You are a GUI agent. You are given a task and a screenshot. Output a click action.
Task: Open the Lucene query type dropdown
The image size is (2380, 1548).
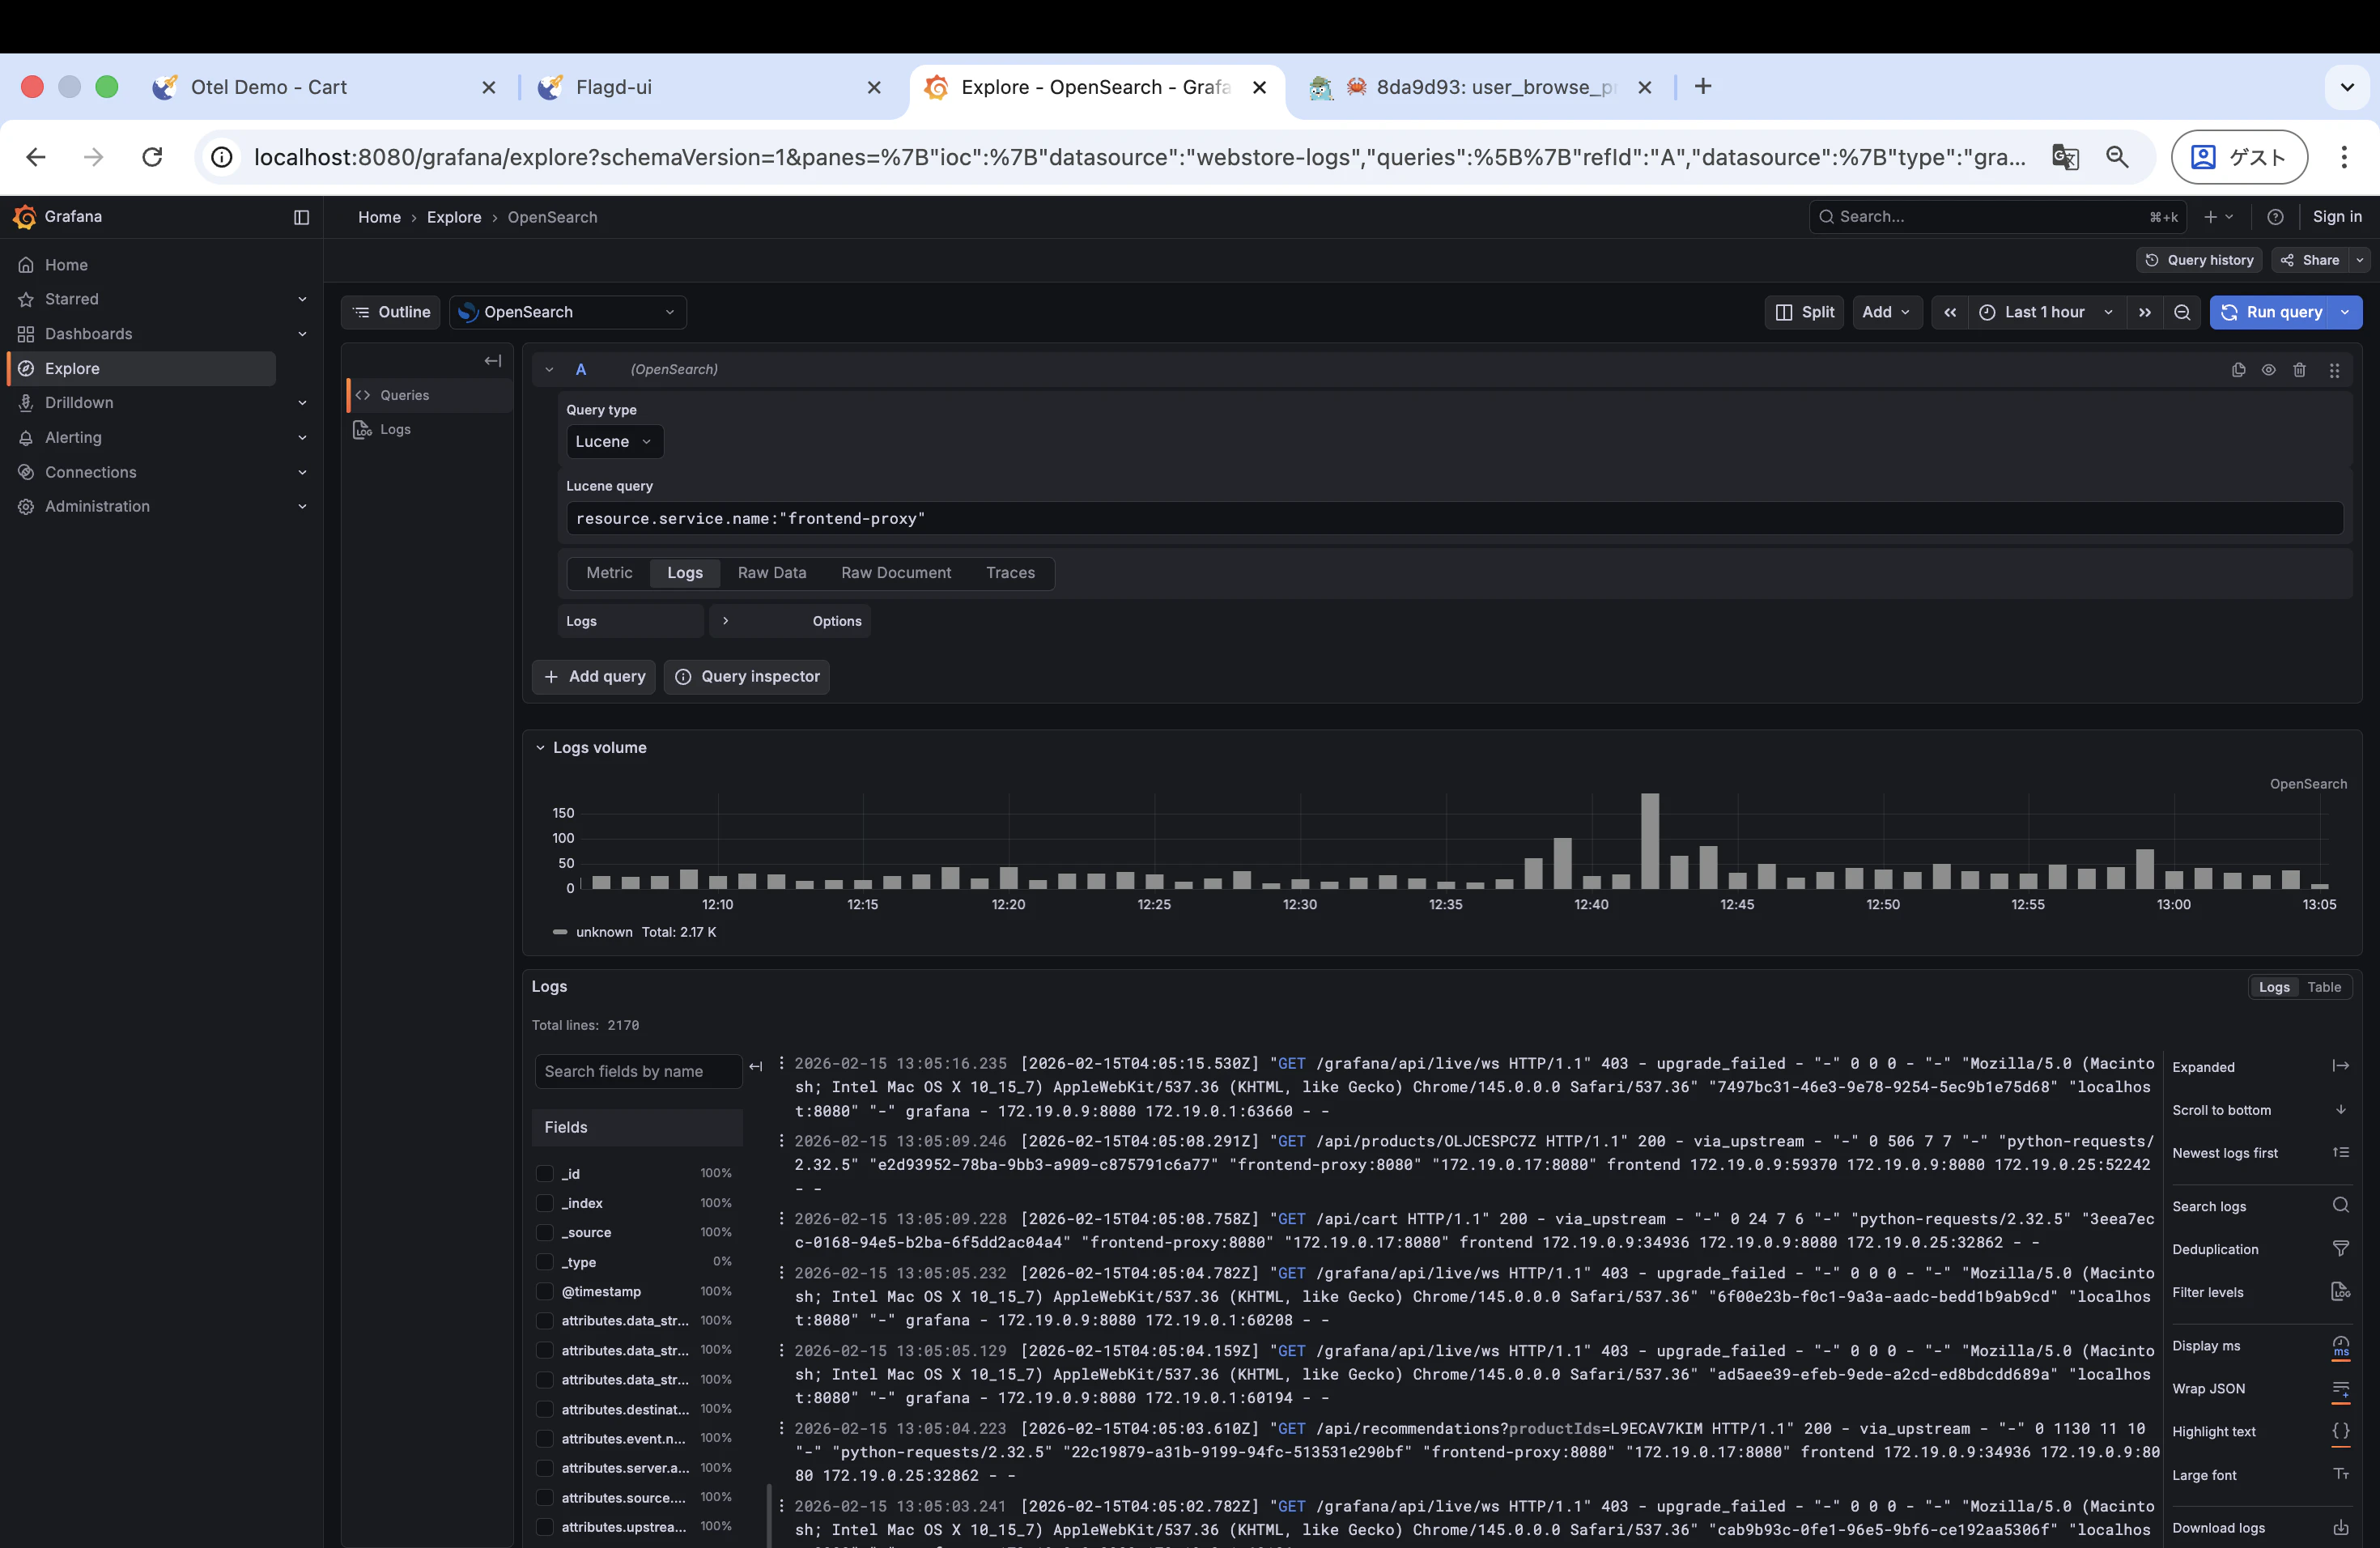click(614, 442)
